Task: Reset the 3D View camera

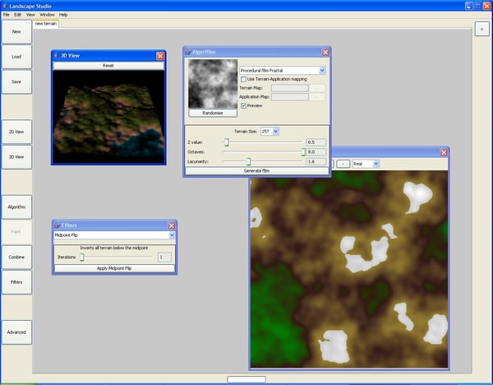Action: pyautogui.click(x=108, y=66)
